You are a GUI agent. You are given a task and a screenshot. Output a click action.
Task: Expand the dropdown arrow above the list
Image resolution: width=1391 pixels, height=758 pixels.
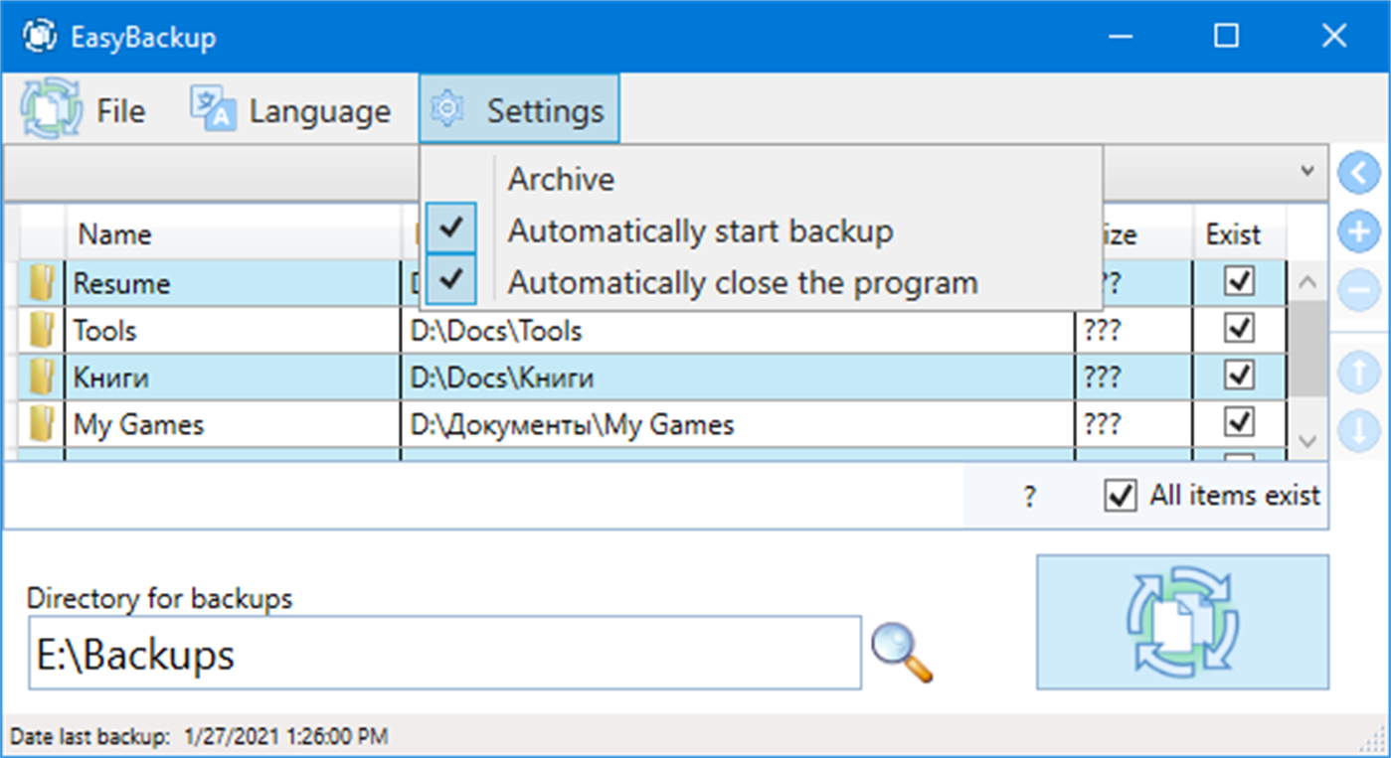[1307, 171]
